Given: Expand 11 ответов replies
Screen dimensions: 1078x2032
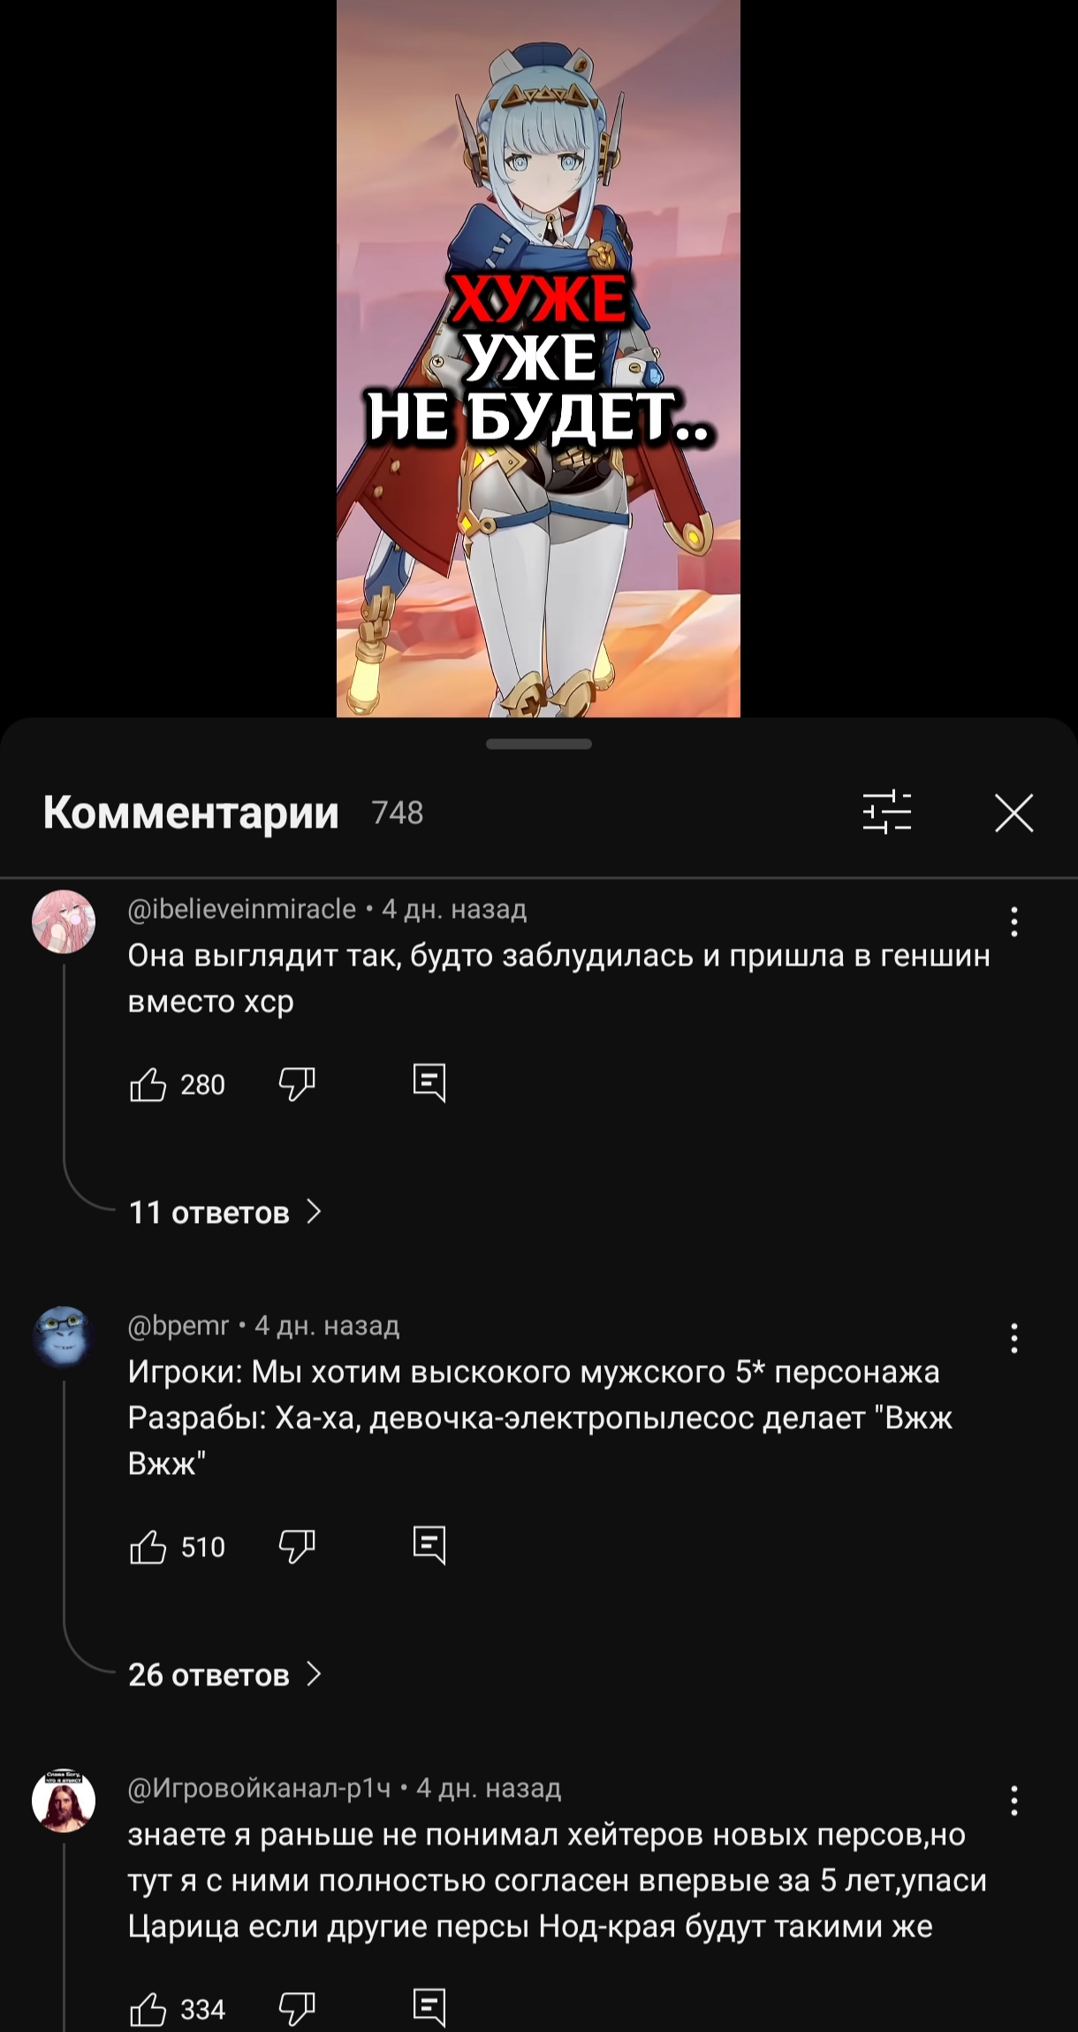Looking at the screenshot, I should pos(225,1212).
